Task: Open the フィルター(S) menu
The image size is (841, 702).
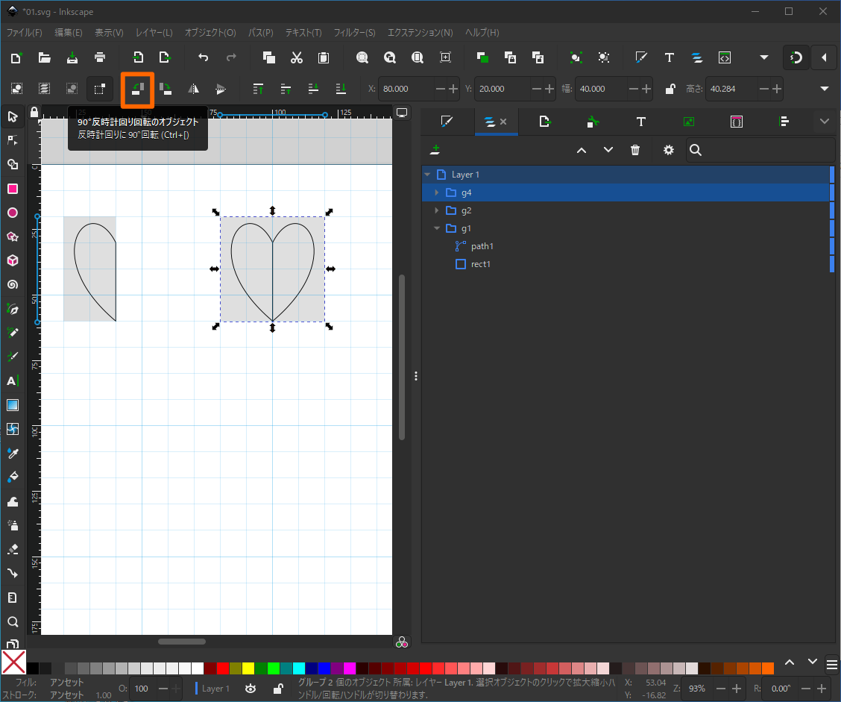Action: tap(355, 33)
